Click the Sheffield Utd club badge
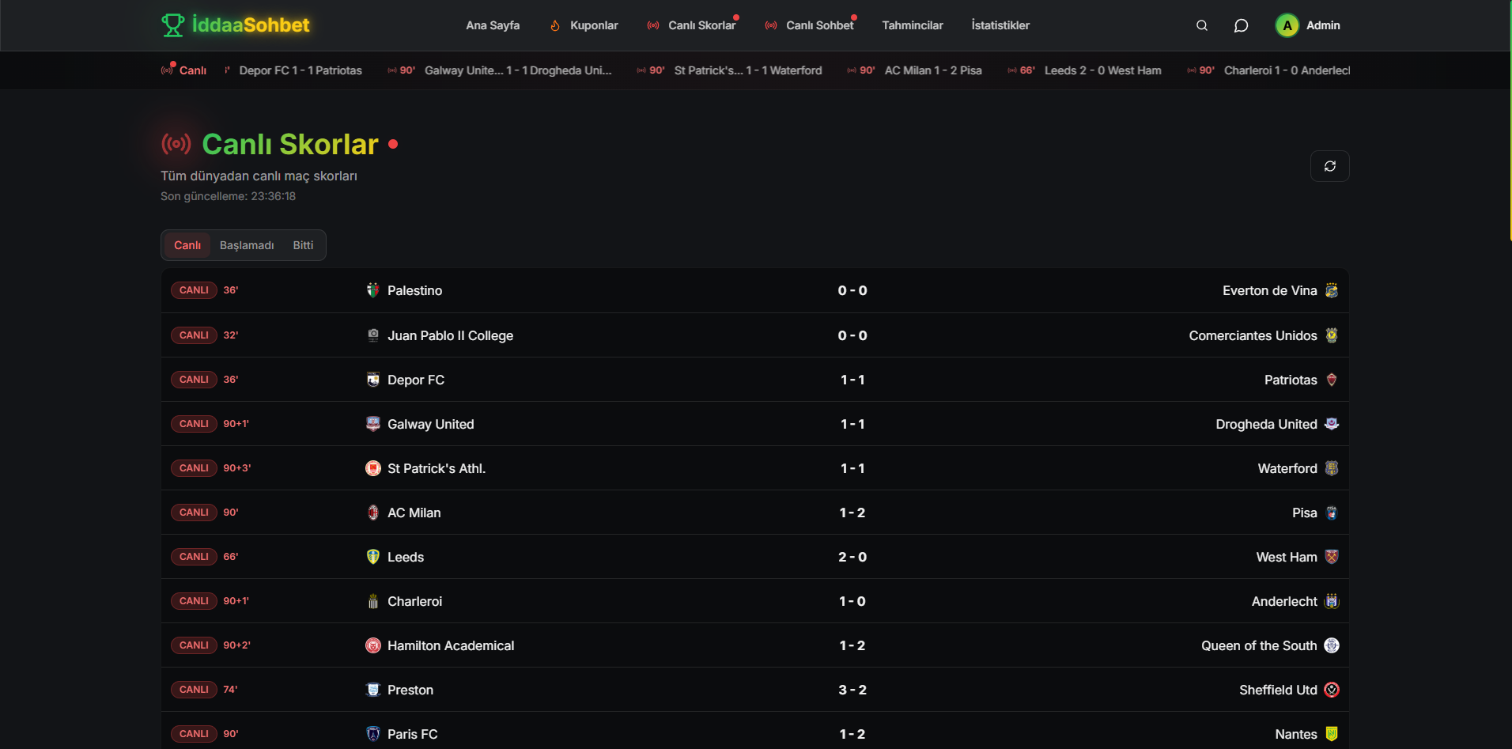 [1332, 690]
